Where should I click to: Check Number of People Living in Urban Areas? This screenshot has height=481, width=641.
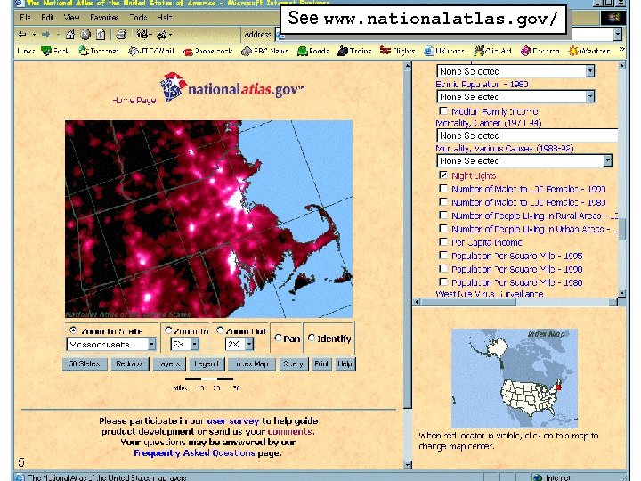pyautogui.click(x=443, y=228)
